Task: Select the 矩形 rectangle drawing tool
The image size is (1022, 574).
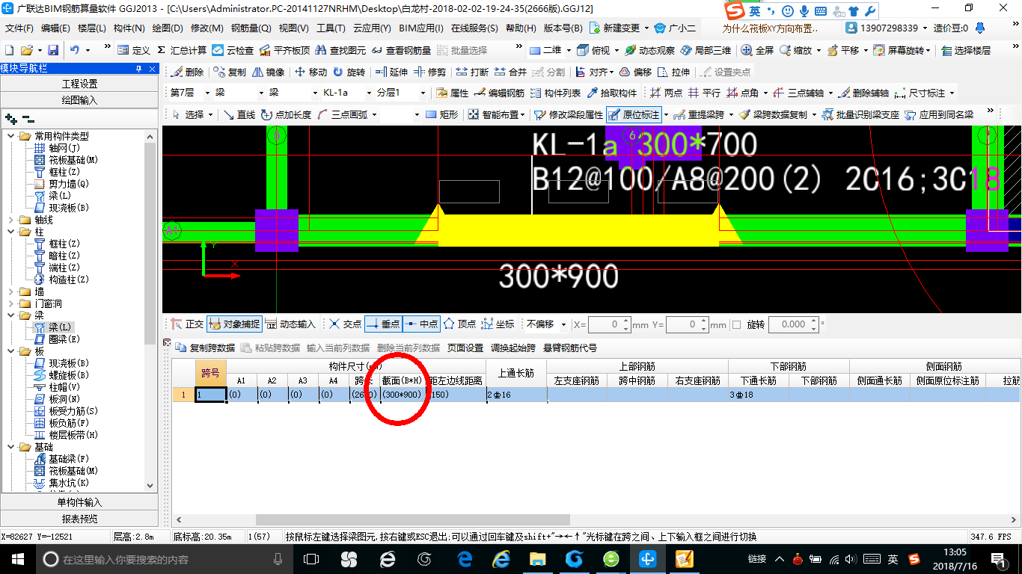Action: [441, 115]
